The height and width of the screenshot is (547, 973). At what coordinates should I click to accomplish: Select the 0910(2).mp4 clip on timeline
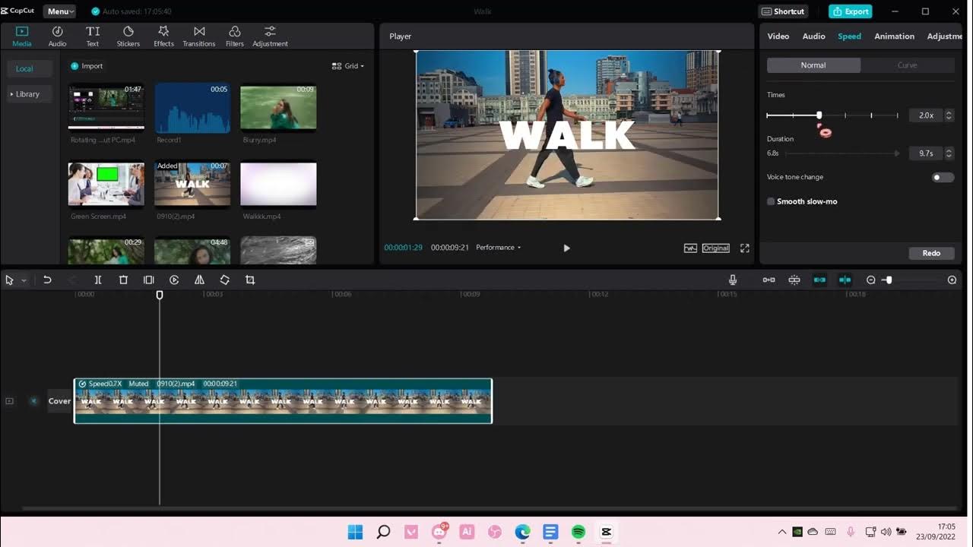tap(283, 401)
